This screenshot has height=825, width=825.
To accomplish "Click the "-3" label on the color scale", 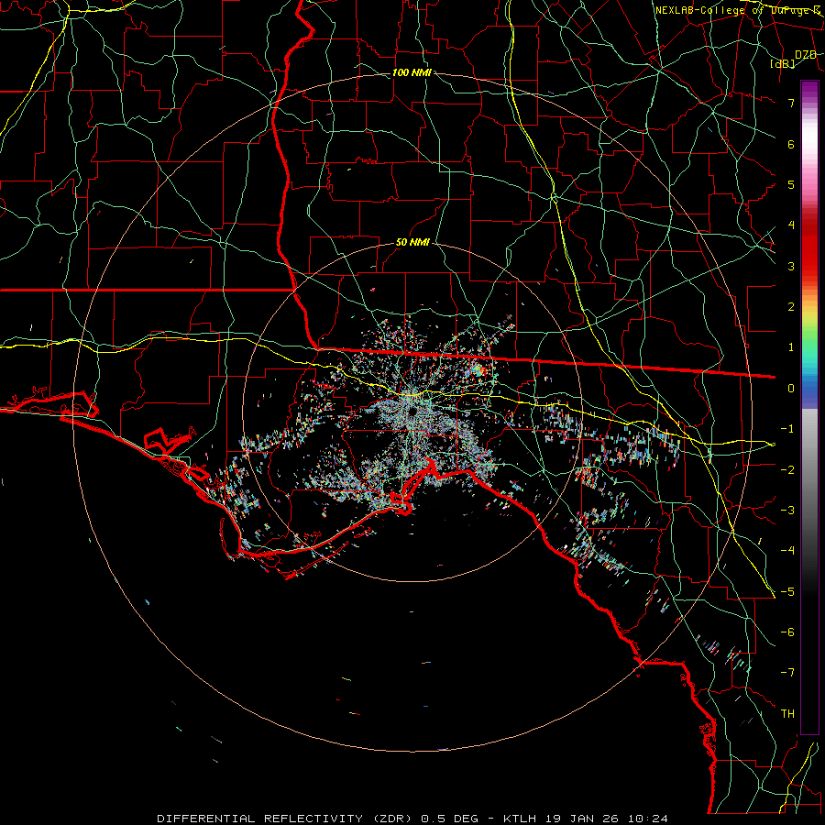I will [x=787, y=511].
